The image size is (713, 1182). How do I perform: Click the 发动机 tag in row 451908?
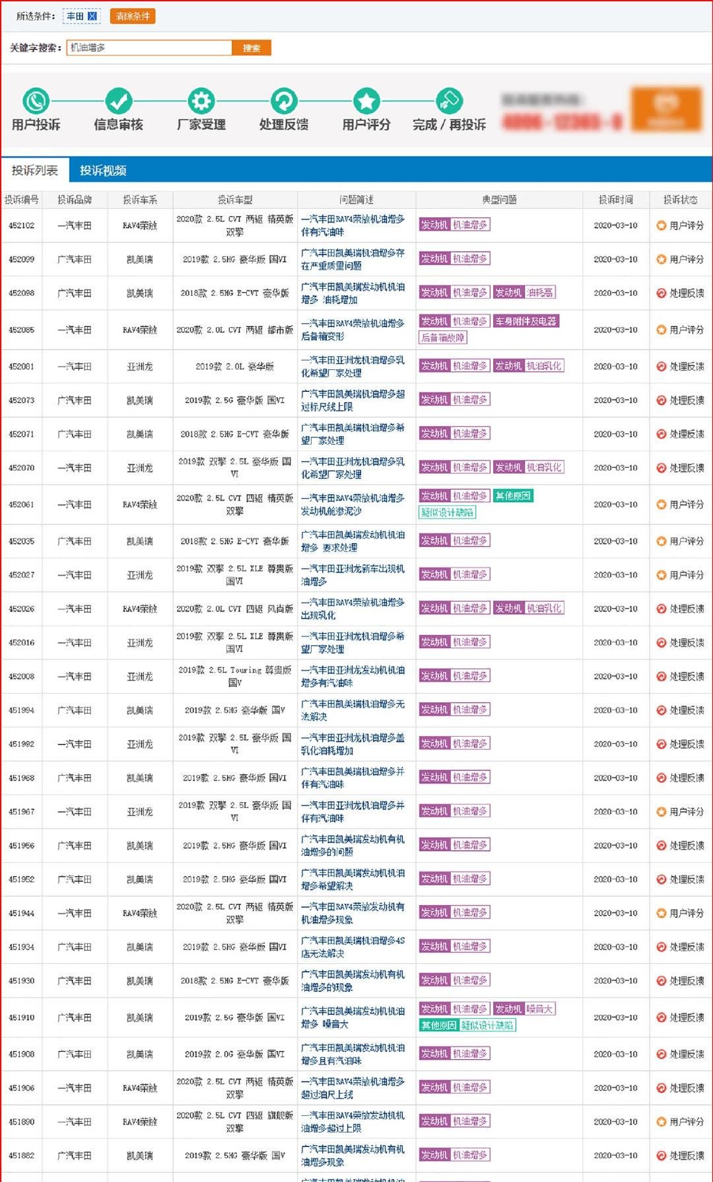pyautogui.click(x=434, y=1053)
